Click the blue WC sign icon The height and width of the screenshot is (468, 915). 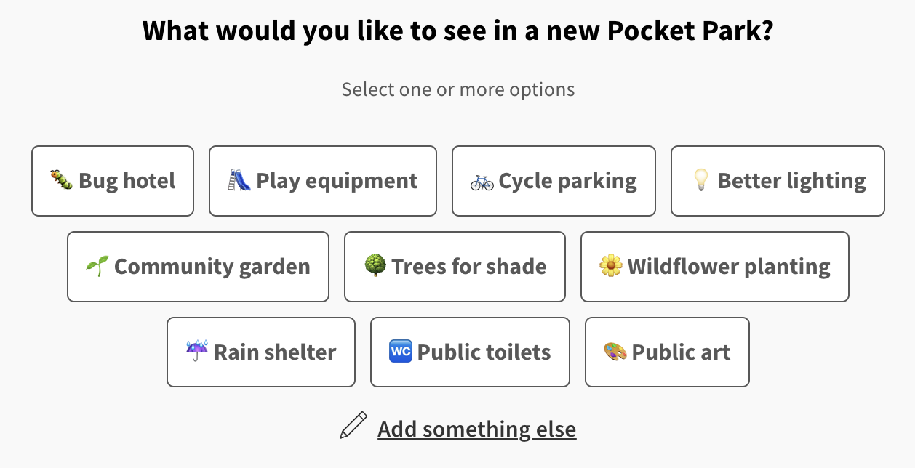coord(401,352)
